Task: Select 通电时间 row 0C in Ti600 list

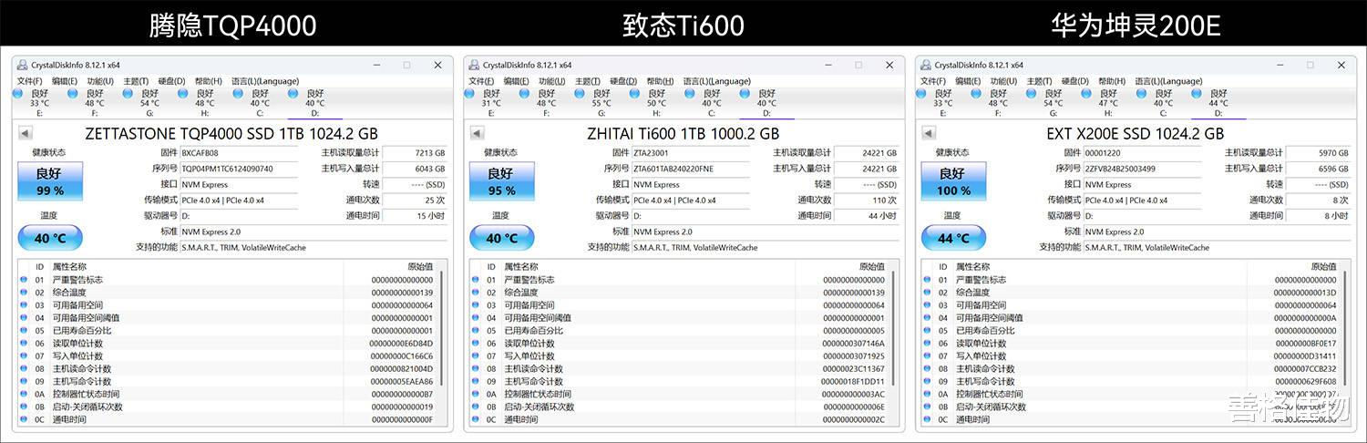Action: (680, 420)
